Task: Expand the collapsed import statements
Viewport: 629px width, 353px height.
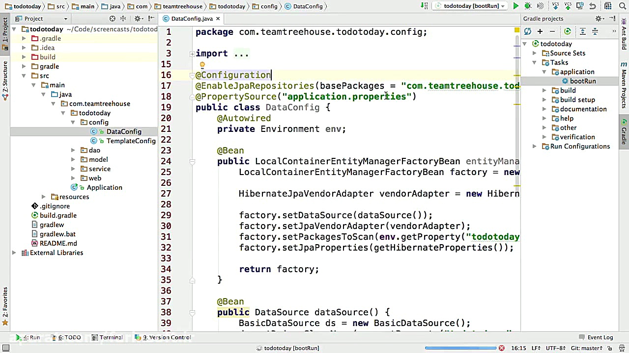Action: [x=192, y=54]
